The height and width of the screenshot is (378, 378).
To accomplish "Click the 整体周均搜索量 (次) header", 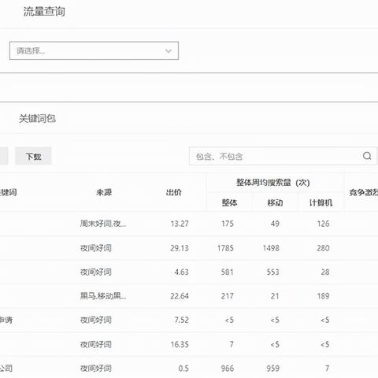I will coord(273,182).
